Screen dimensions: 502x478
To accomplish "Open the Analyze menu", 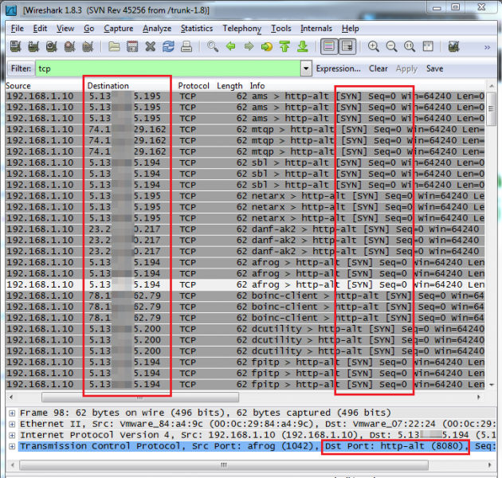I will pos(157,29).
